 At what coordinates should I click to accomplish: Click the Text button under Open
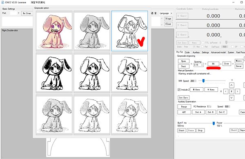tap(184, 66)
